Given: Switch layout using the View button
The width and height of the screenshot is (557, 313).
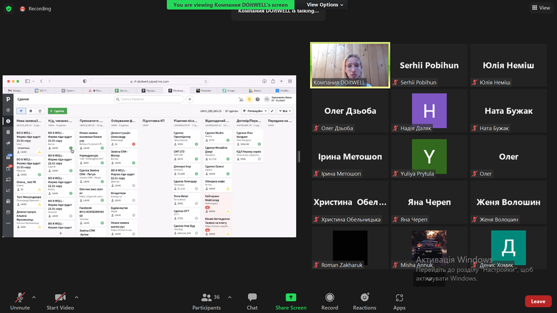Looking at the screenshot, I should coord(541,8).
